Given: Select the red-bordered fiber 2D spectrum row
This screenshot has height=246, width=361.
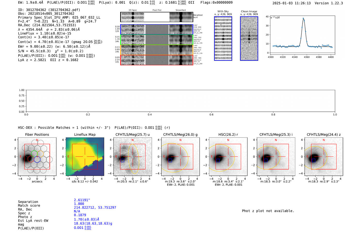Looking at the screenshot, I should pos(157,60).
